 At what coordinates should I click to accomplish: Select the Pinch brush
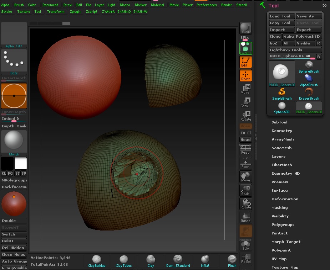pyautogui.click(x=232, y=261)
